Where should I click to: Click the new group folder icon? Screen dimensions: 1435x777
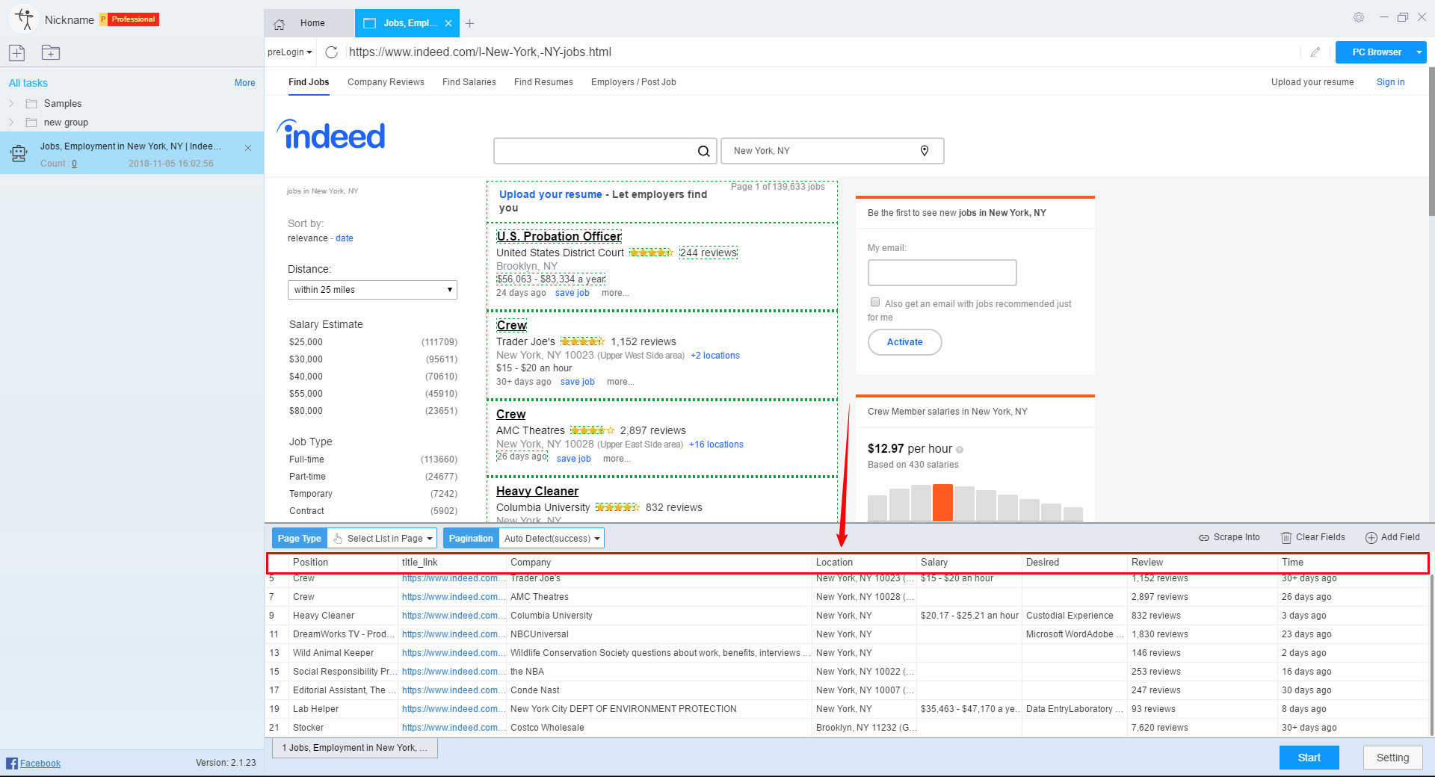[x=51, y=52]
